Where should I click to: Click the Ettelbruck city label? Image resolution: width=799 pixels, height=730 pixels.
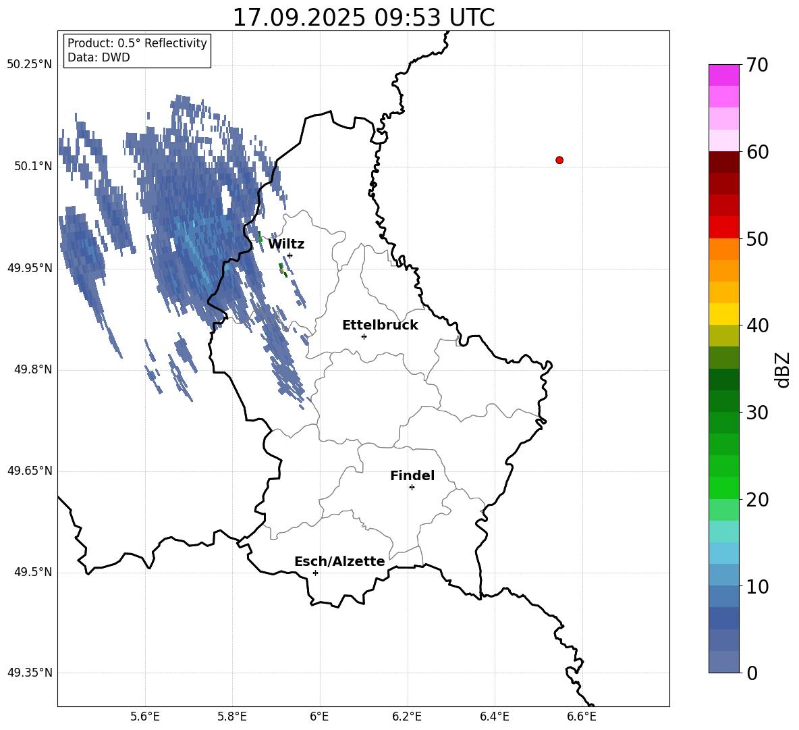380,325
